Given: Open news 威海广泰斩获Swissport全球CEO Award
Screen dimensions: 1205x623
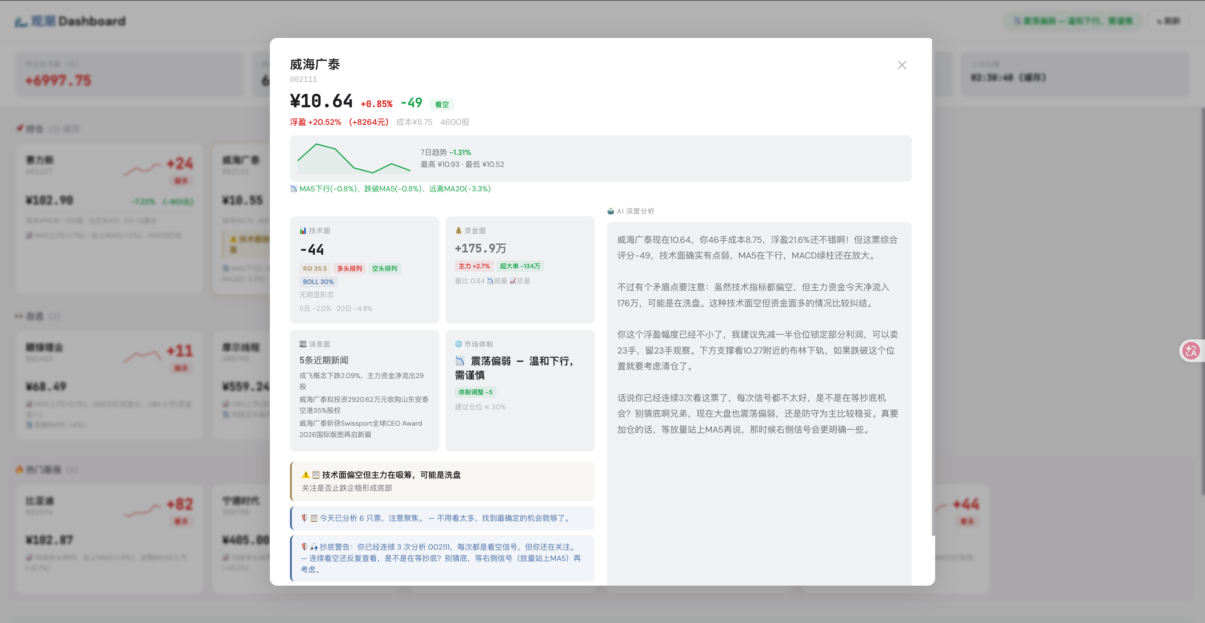Looking at the screenshot, I should point(361,429).
